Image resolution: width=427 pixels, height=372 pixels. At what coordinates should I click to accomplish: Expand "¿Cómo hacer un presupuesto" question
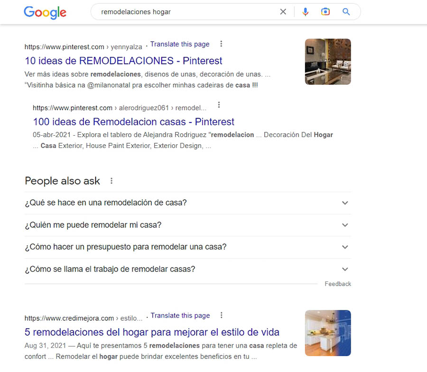click(345, 247)
